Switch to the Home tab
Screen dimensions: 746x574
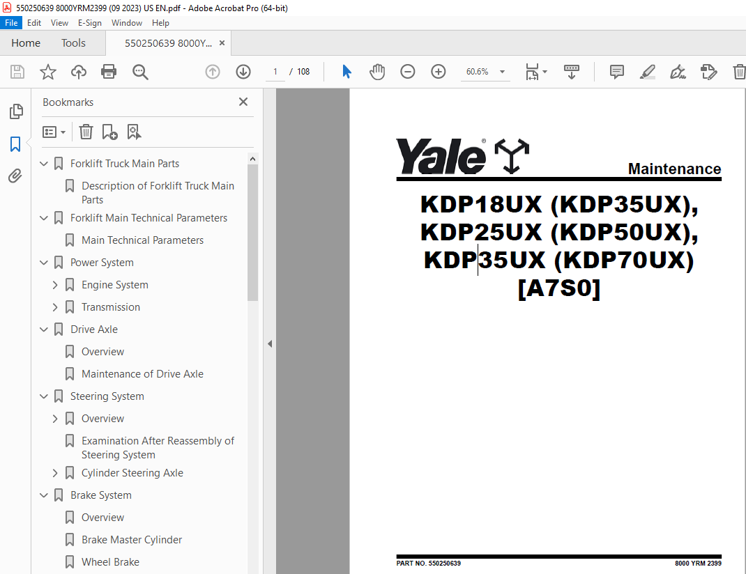26,42
